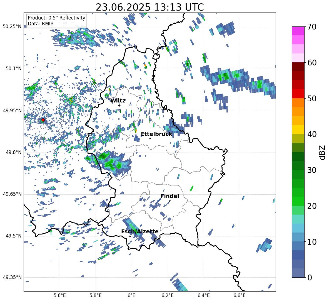Click the magenta top segment of the colorbar
The width and height of the screenshot is (329, 301).
(x=298, y=31)
